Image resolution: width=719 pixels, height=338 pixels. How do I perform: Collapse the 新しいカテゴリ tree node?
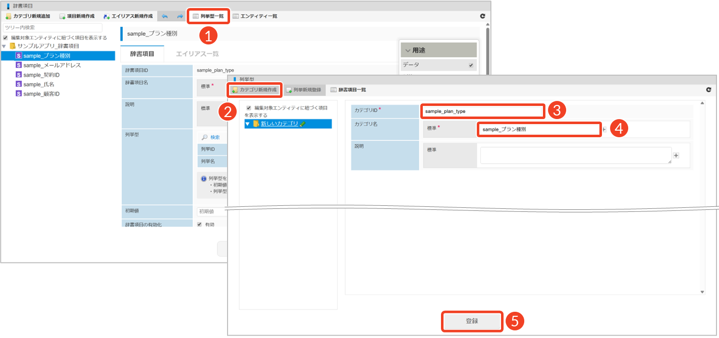tap(248, 124)
